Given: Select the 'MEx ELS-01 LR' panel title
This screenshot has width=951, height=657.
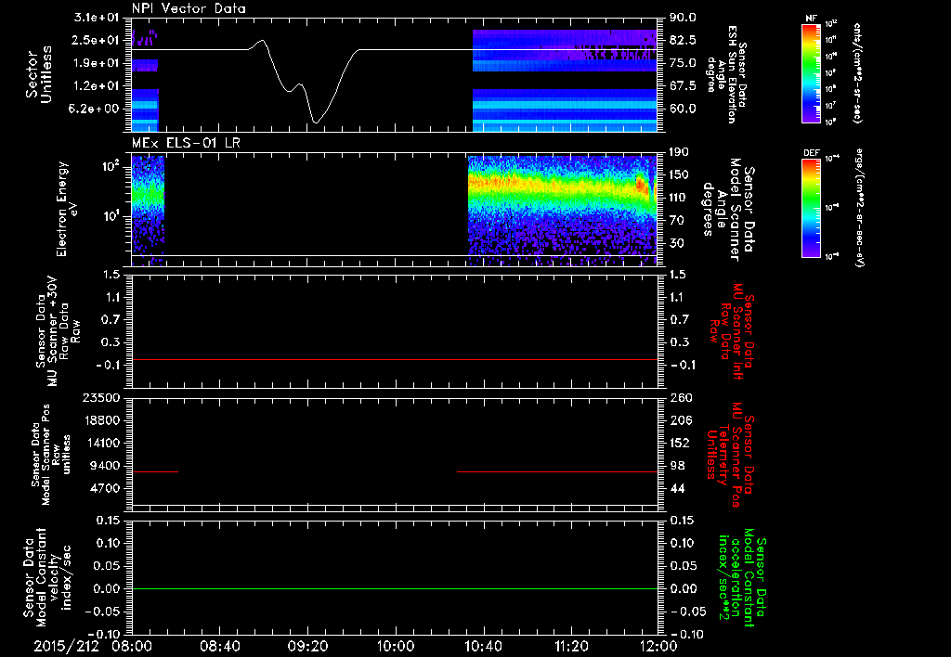Looking at the screenshot, I should pyautogui.click(x=186, y=143).
